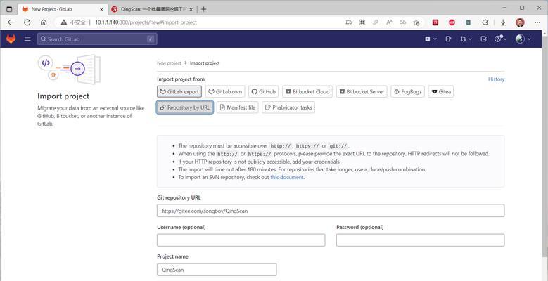
Task: Select Phabricator tasks import option
Action: coord(288,107)
